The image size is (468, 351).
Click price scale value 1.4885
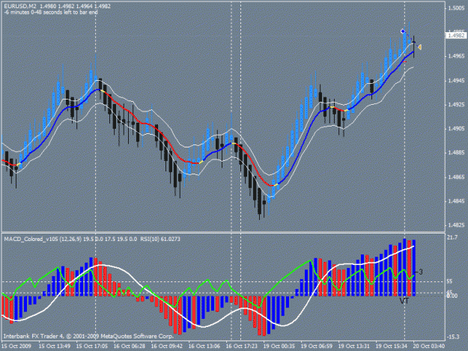pyautogui.click(x=456, y=153)
